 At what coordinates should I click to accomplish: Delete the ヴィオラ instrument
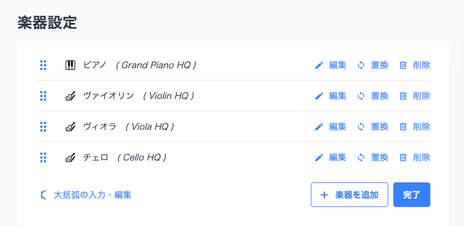click(415, 126)
